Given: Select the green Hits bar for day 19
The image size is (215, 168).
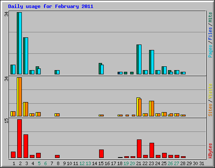Looking at the screenshot, I should pyautogui.click(x=126, y=73).
